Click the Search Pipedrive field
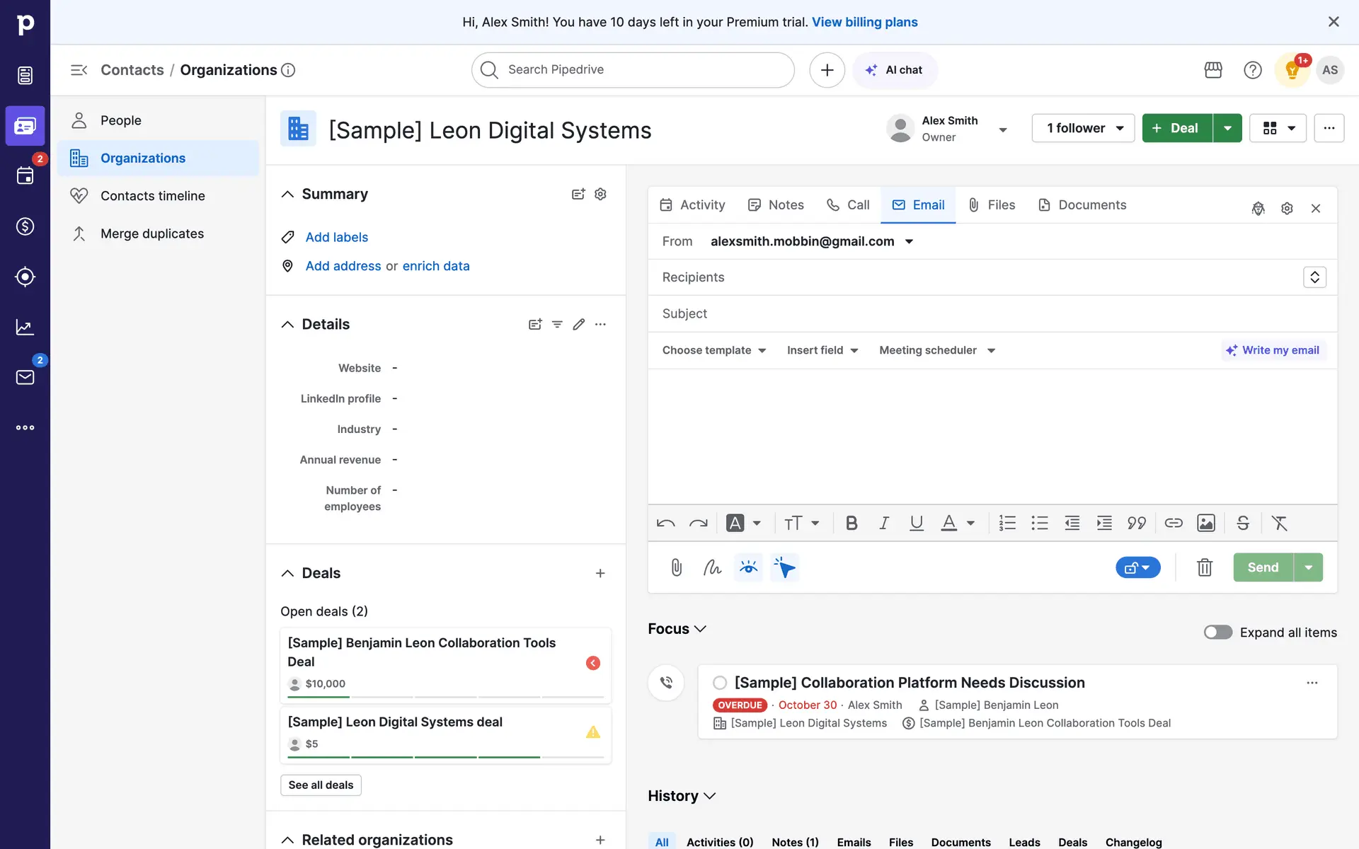The height and width of the screenshot is (849, 1359). point(632,70)
